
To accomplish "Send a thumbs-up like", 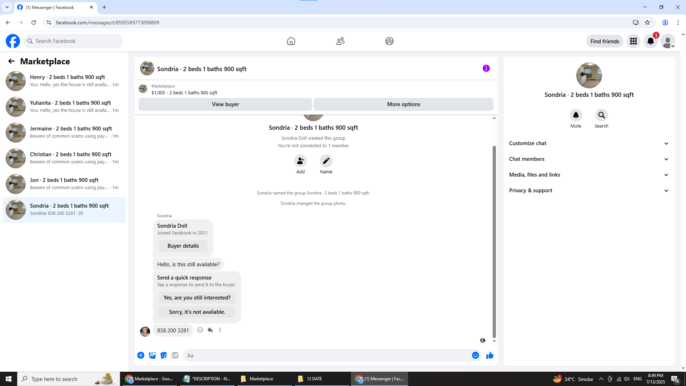I will pos(489,355).
